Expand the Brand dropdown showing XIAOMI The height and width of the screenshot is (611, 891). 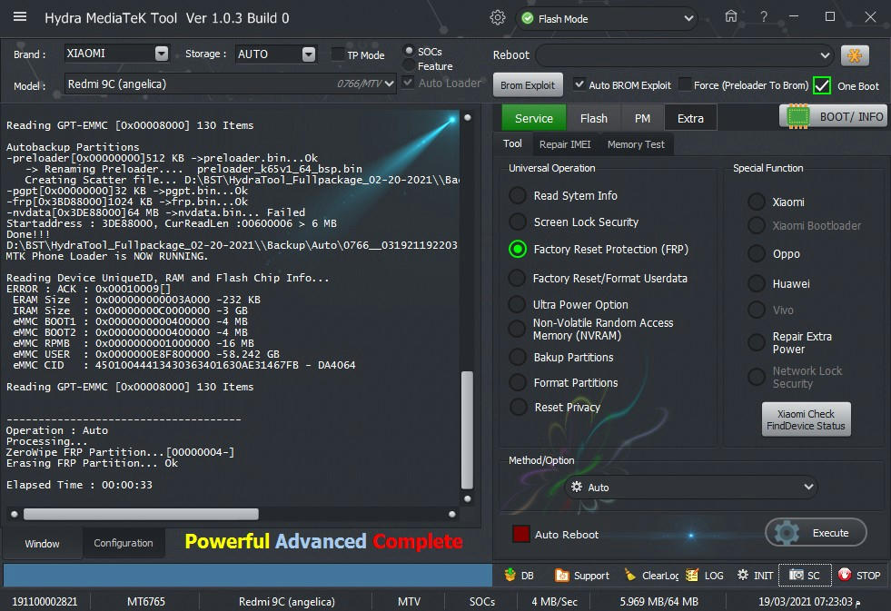click(162, 54)
